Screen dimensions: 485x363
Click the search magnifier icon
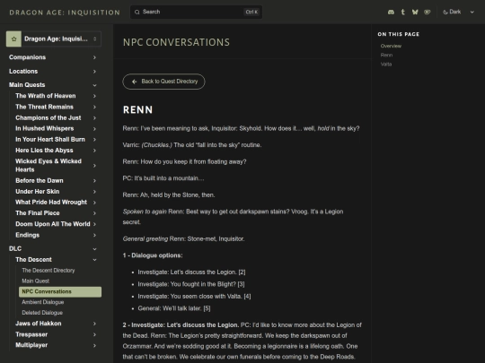[137, 12]
